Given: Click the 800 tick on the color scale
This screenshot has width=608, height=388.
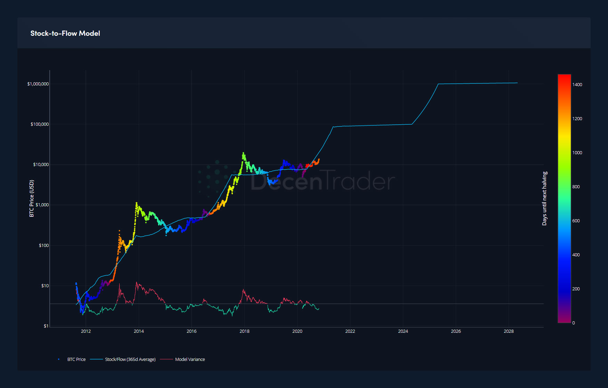Looking at the screenshot, I should (x=576, y=187).
